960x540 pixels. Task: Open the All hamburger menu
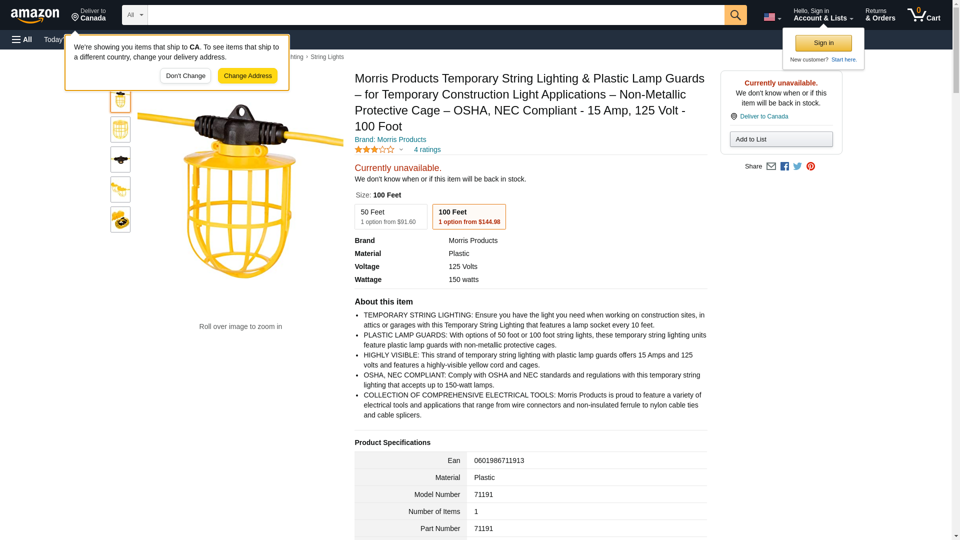point(22,39)
